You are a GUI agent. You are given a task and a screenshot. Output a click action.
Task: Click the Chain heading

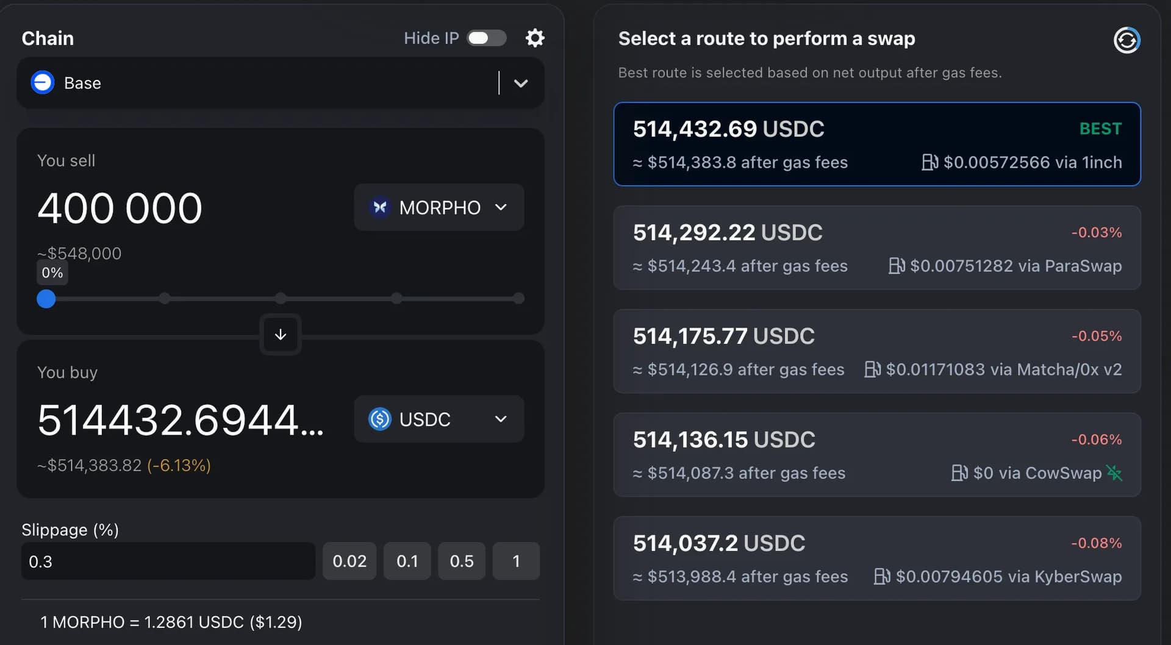(x=48, y=38)
